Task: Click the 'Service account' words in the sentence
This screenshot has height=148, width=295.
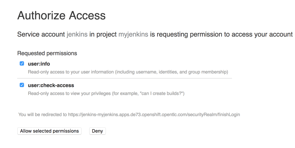Action: [x=41, y=34]
